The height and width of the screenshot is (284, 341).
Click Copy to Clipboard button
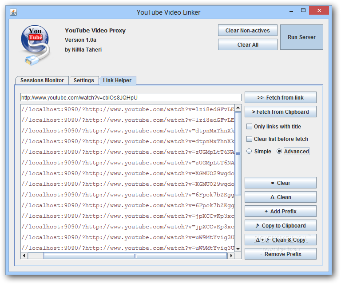click(280, 225)
